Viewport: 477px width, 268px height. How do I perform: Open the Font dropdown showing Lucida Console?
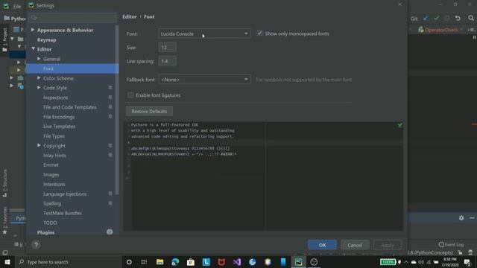point(204,33)
